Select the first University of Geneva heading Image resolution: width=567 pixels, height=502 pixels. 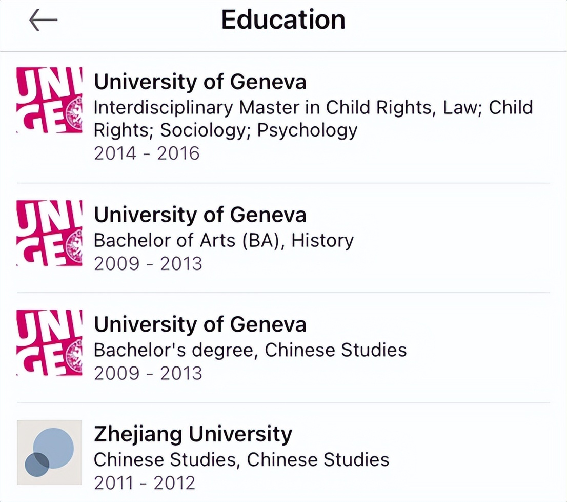200,81
